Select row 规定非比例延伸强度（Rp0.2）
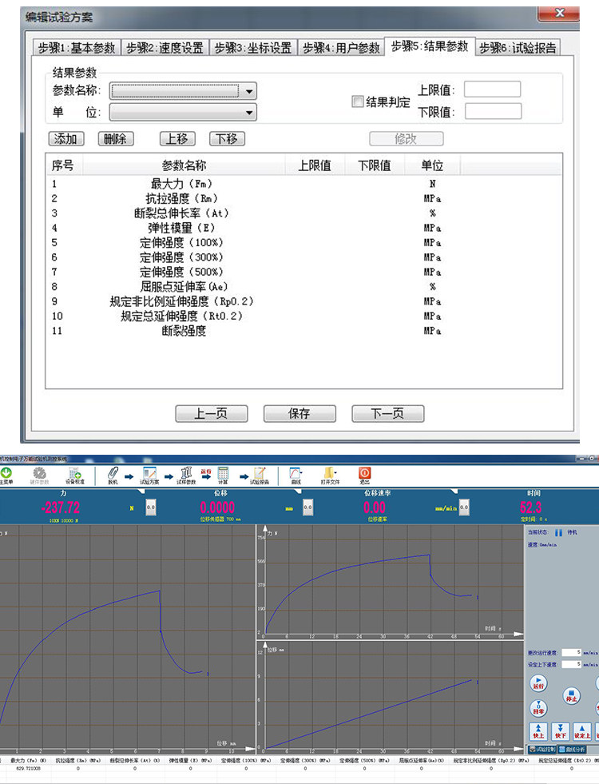599x784 pixels. (x=303, y=301)
